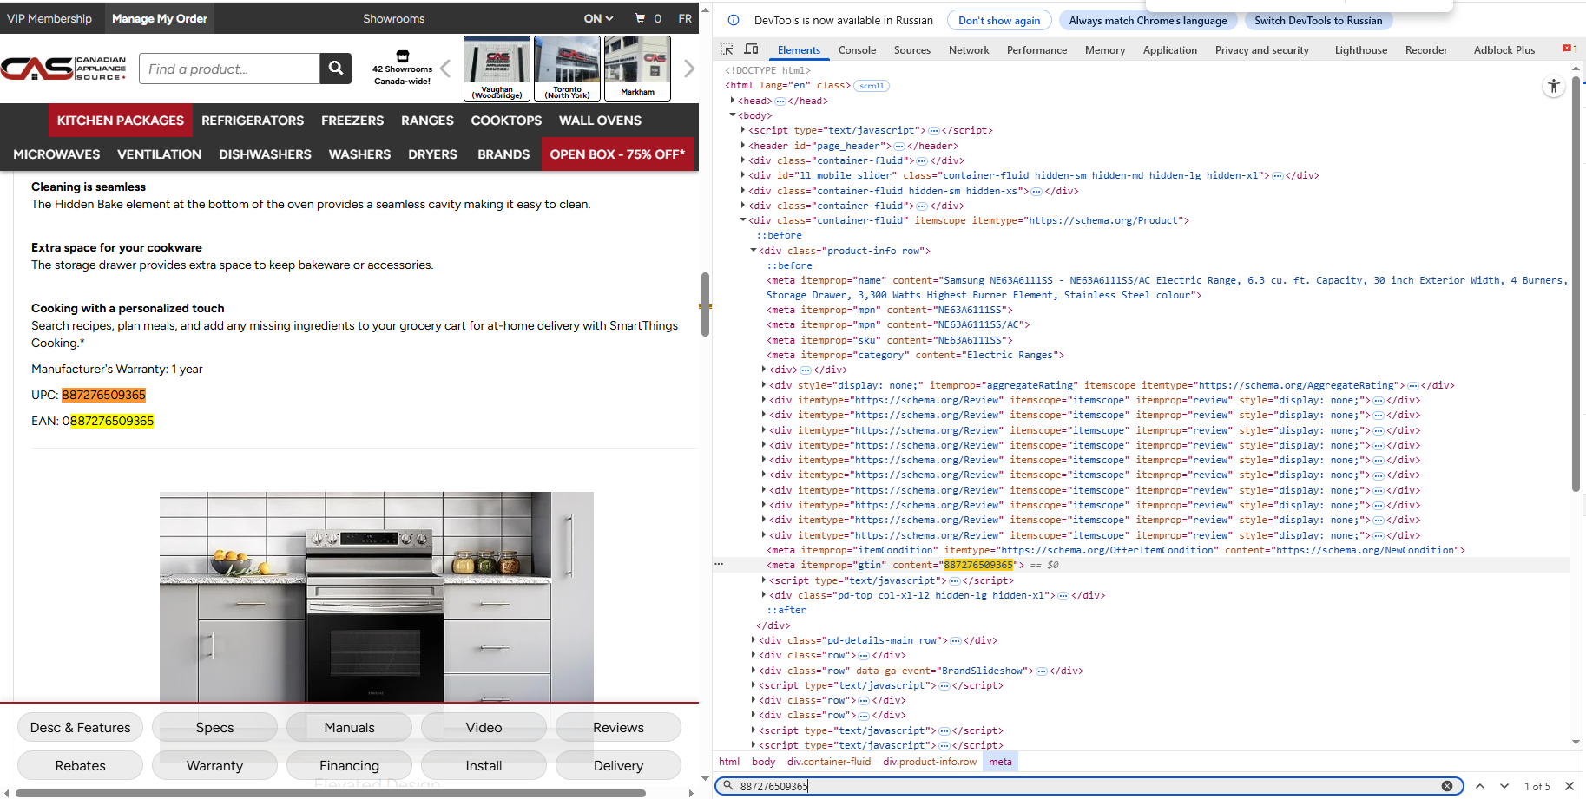Image resolution: width=1586 pixels, height=799 pixels.
Task: Open the Lighthouse tab
Action: (x=1360, y=50)
